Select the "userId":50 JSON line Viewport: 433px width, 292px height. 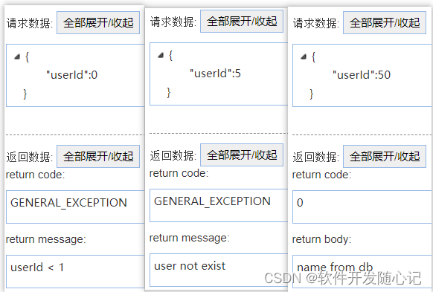coord(361,75)
